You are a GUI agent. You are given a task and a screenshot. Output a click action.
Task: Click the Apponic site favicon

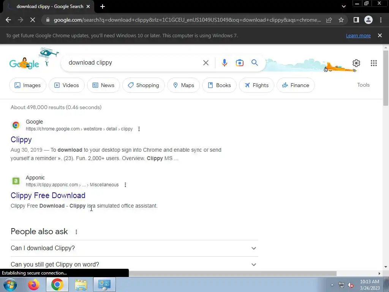click(x=16, y=181)
